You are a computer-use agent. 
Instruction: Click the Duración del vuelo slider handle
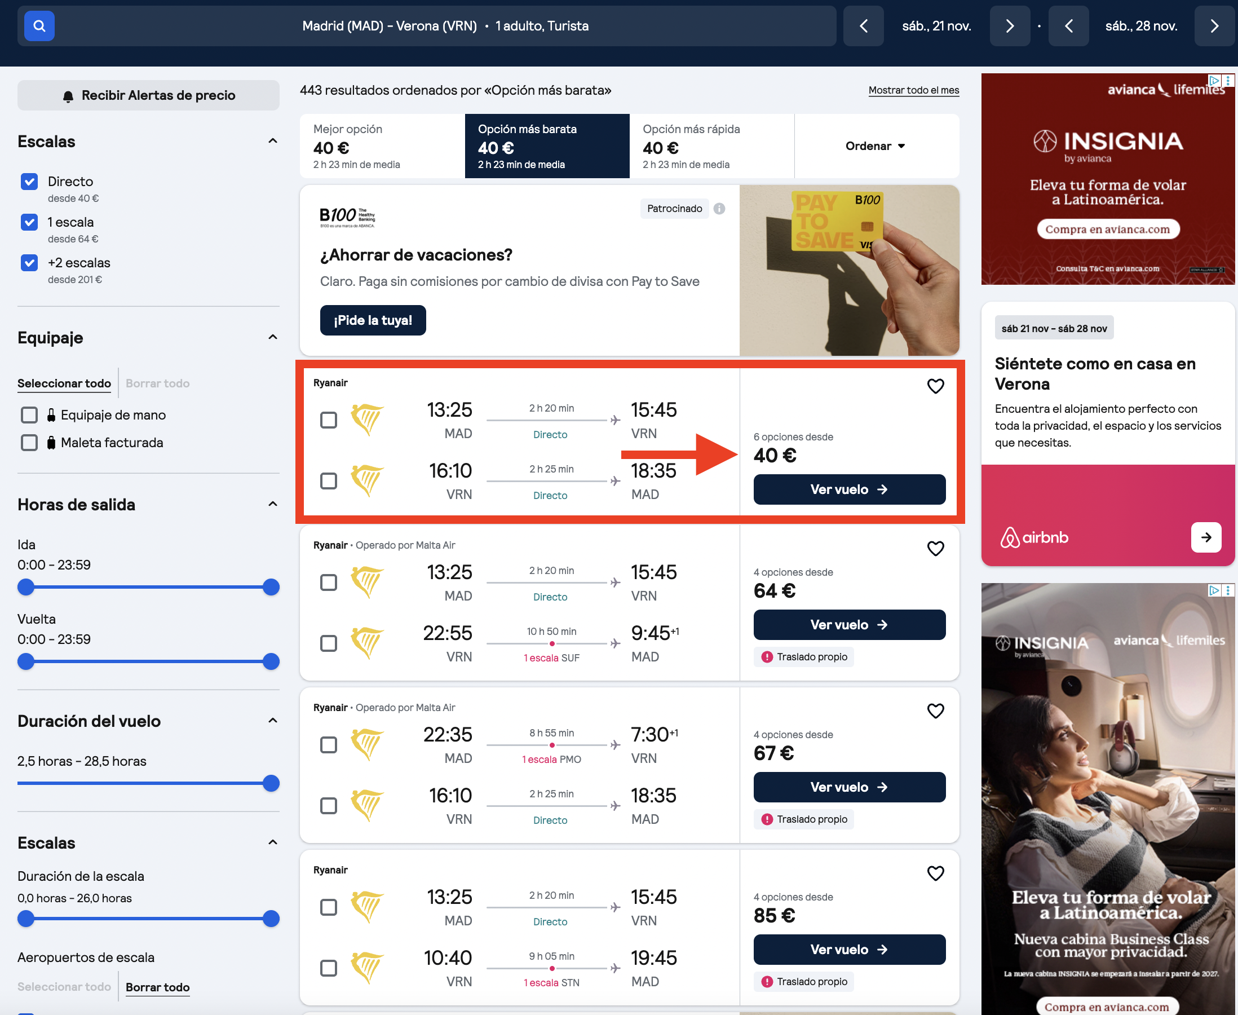[x=271, y=783]
